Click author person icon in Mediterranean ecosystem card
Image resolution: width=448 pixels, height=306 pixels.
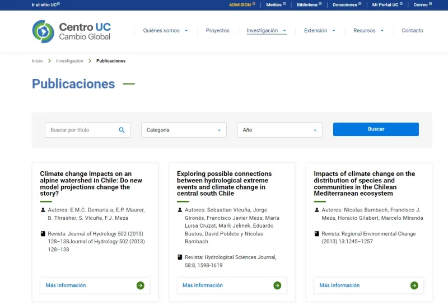tap(316, 210)
